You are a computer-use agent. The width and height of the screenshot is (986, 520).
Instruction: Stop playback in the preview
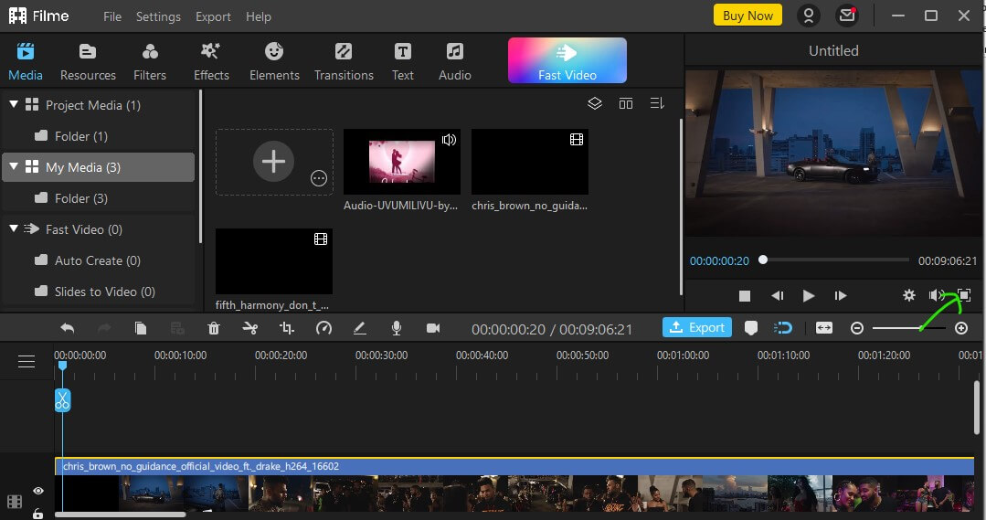point(745,295)
